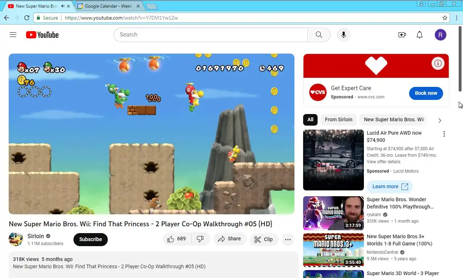
Task: Open Sirloin channel avatar
Action: click(16, 239)
